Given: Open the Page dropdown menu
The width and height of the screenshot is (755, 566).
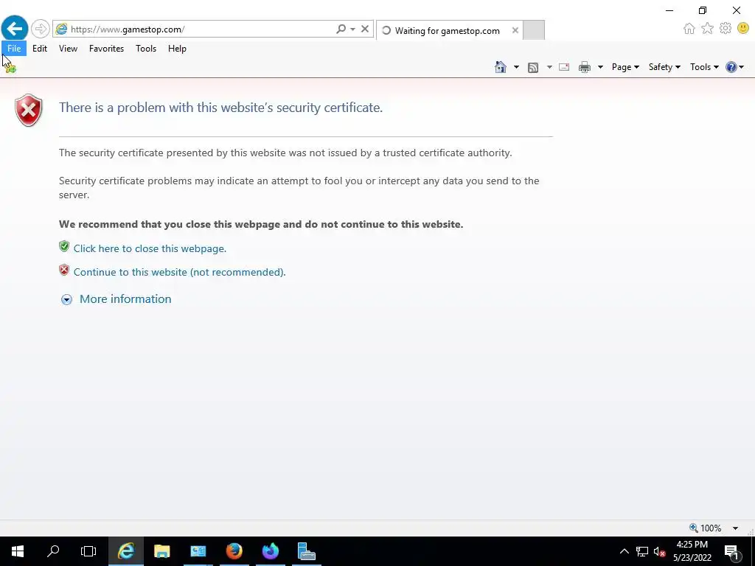Looking at the screenshot, I should tap(625, 67).
